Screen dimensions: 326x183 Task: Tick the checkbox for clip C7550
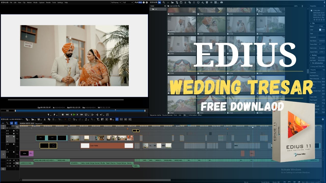click(169, 54)
